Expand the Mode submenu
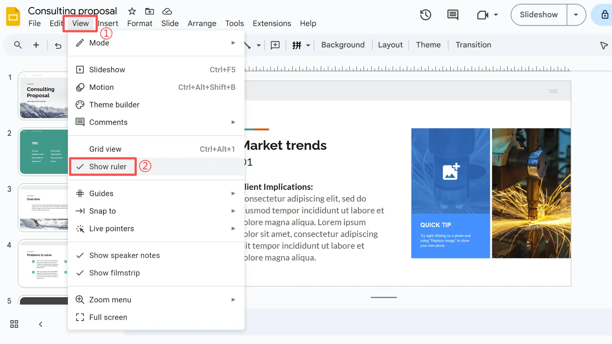612x344 pixels. [x=156, y=43]
